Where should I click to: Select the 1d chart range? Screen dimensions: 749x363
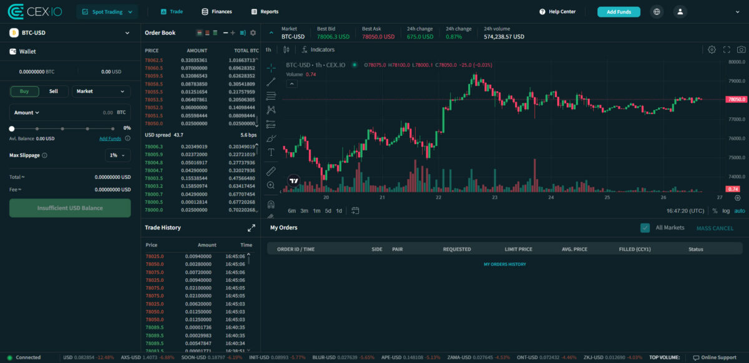339,211
